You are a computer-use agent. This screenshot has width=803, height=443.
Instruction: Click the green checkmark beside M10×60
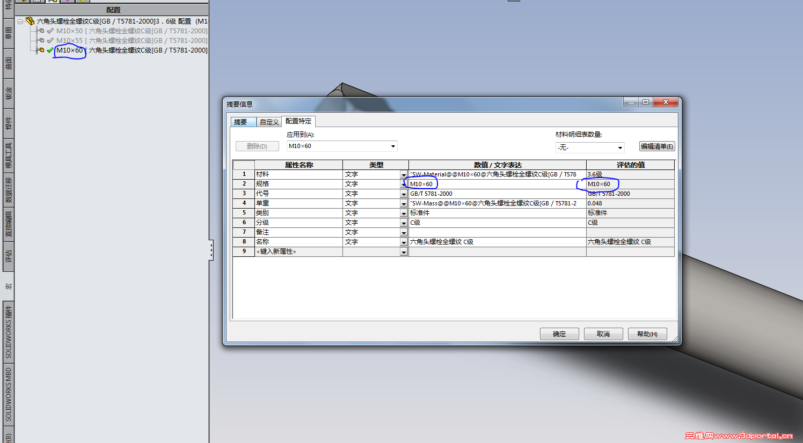[x=50, y=50]
